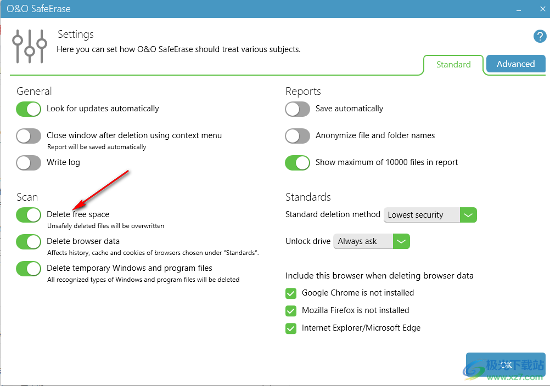
Task: Uncheck Internet Explorer/Microsoft Edge checkbox
Action: click(291, 328)
